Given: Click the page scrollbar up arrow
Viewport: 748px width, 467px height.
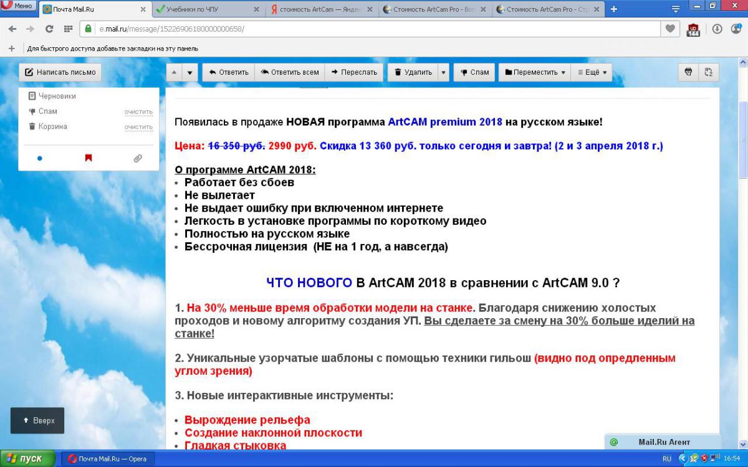Looking at the screenshot, I should click(x=742, y=62).
